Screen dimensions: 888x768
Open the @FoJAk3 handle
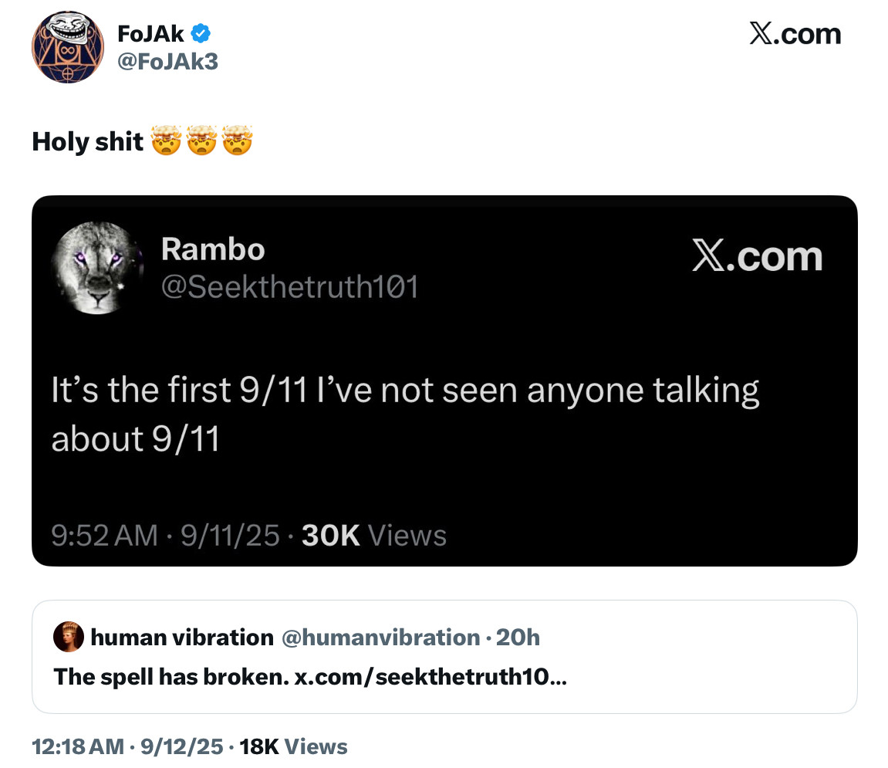pos(168,60)
